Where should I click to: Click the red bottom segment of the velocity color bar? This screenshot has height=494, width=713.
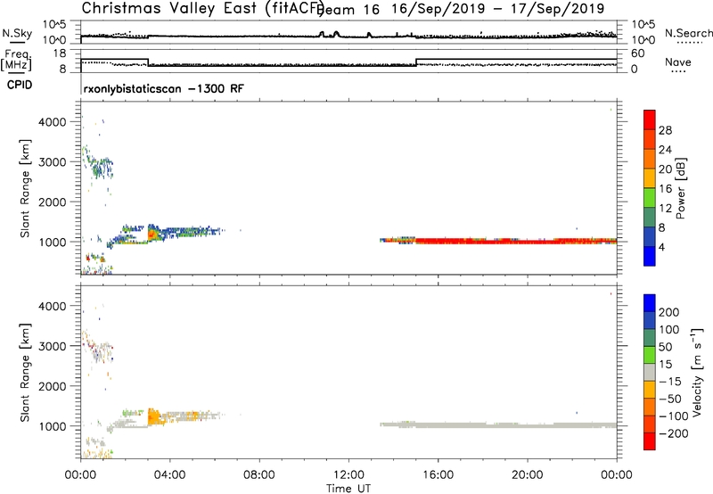pos(650,441)
